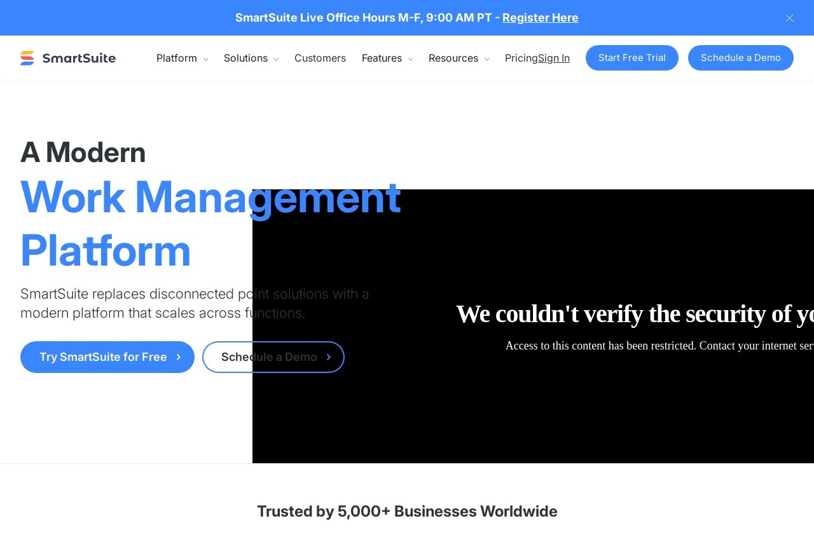Click Schedule a Demo in the header
The width and height of the screenshot is (814, 542).
pyautogui.click(x=741, y=58)
